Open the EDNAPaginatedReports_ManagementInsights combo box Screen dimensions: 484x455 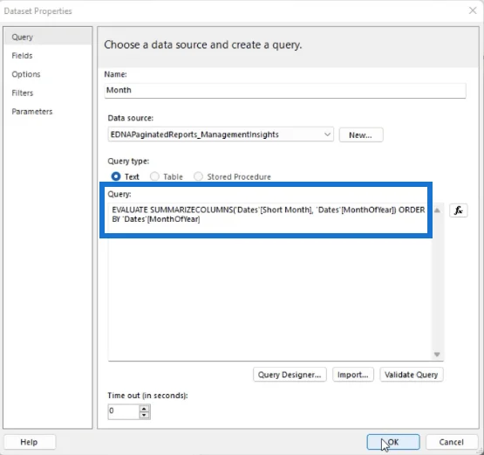point(221,134)
